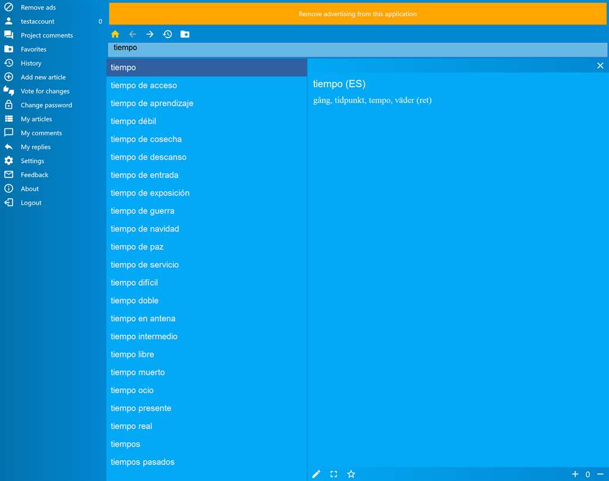Open the tiempo de guerra entry
The image size is (609, 481).
pos(207,211)
